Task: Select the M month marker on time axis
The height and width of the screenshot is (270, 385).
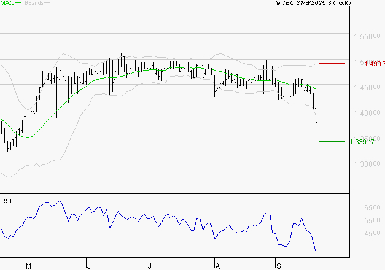Action: point(28,266)
